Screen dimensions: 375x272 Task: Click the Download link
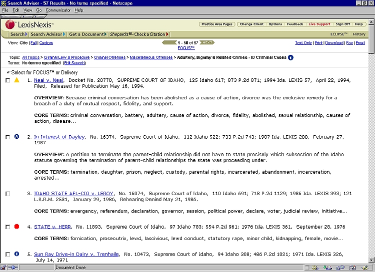(334, 43)
